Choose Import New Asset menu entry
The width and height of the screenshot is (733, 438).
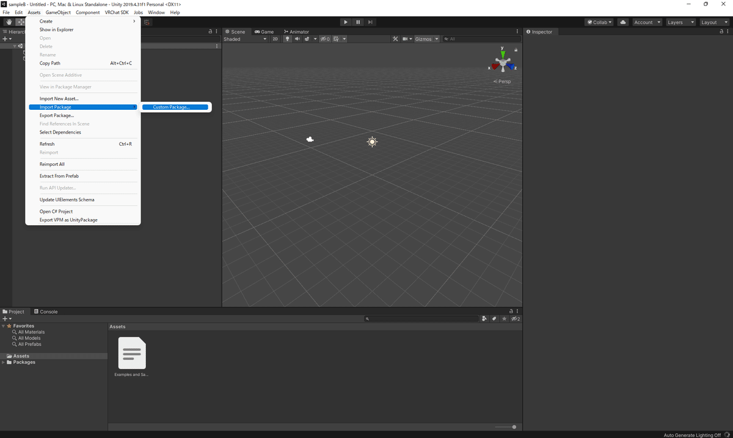83,99
